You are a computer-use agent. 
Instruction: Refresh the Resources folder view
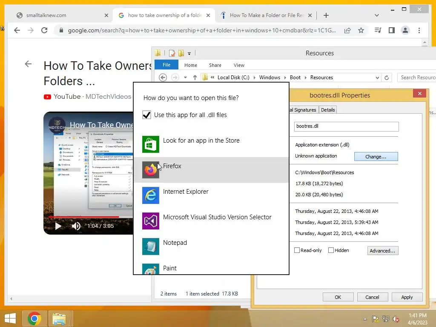coord(387,77)
